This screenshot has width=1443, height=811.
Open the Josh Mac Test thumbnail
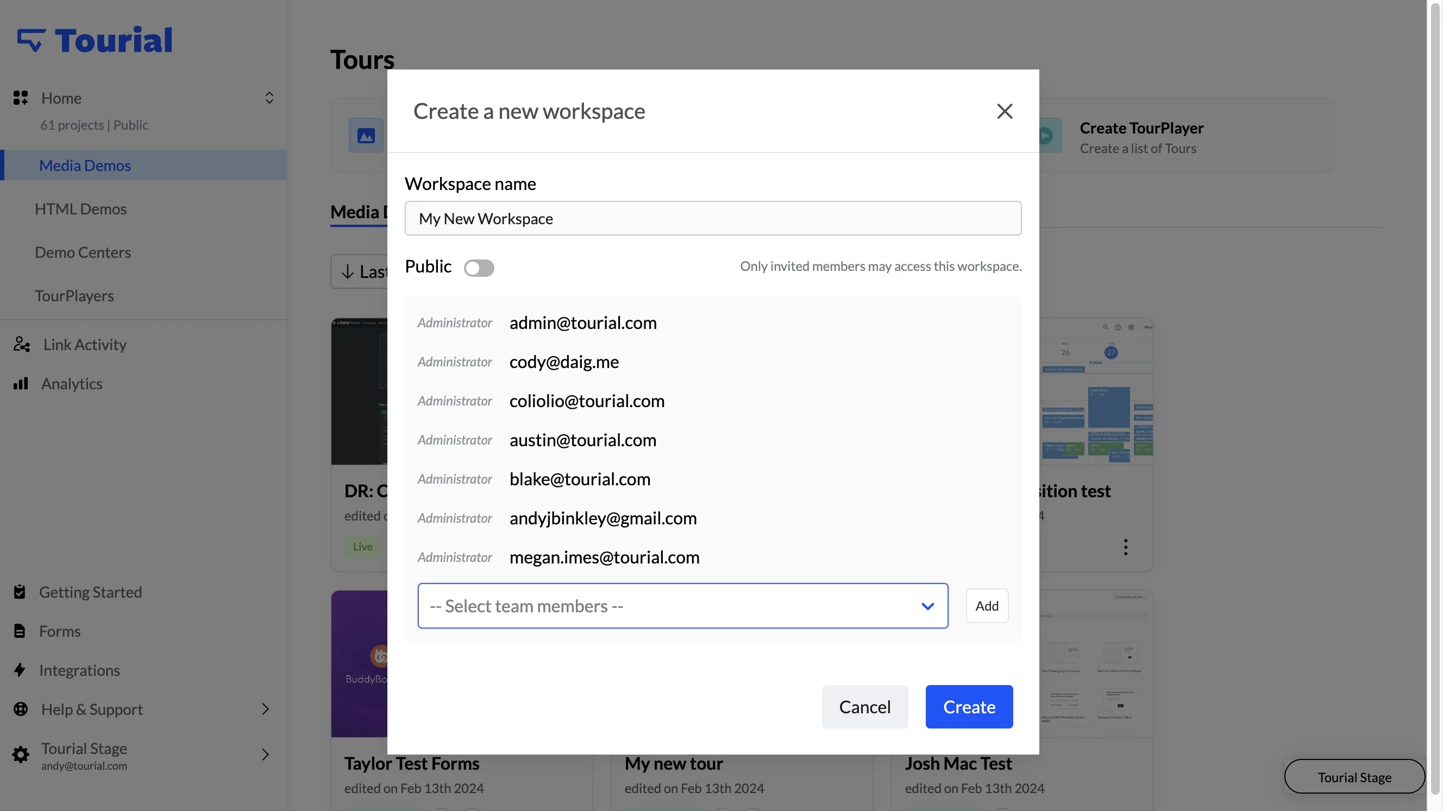1096,663
